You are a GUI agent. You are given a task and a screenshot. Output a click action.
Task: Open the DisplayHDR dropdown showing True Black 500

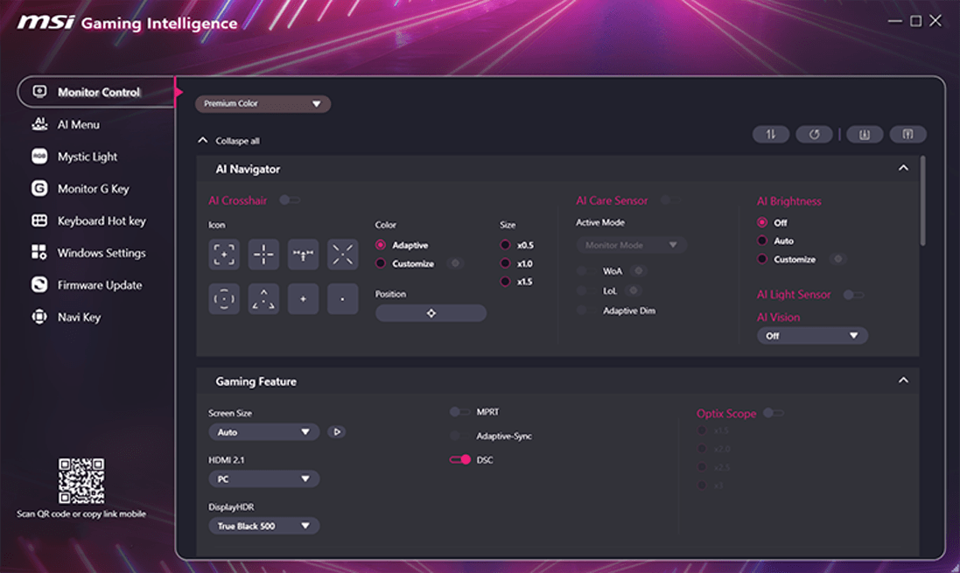[263, 526]
